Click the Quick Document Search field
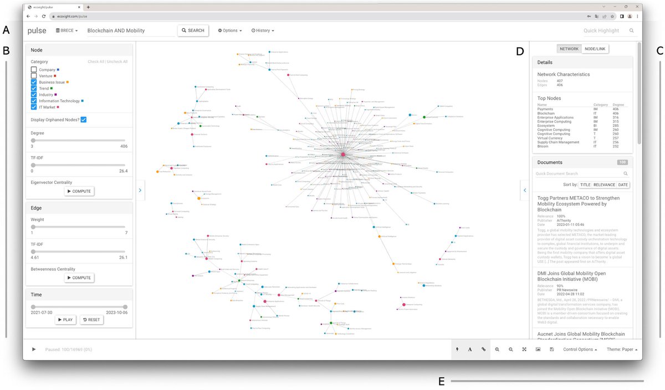 coord(578,174)
